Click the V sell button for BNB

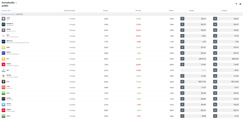(x=182, y=47)
